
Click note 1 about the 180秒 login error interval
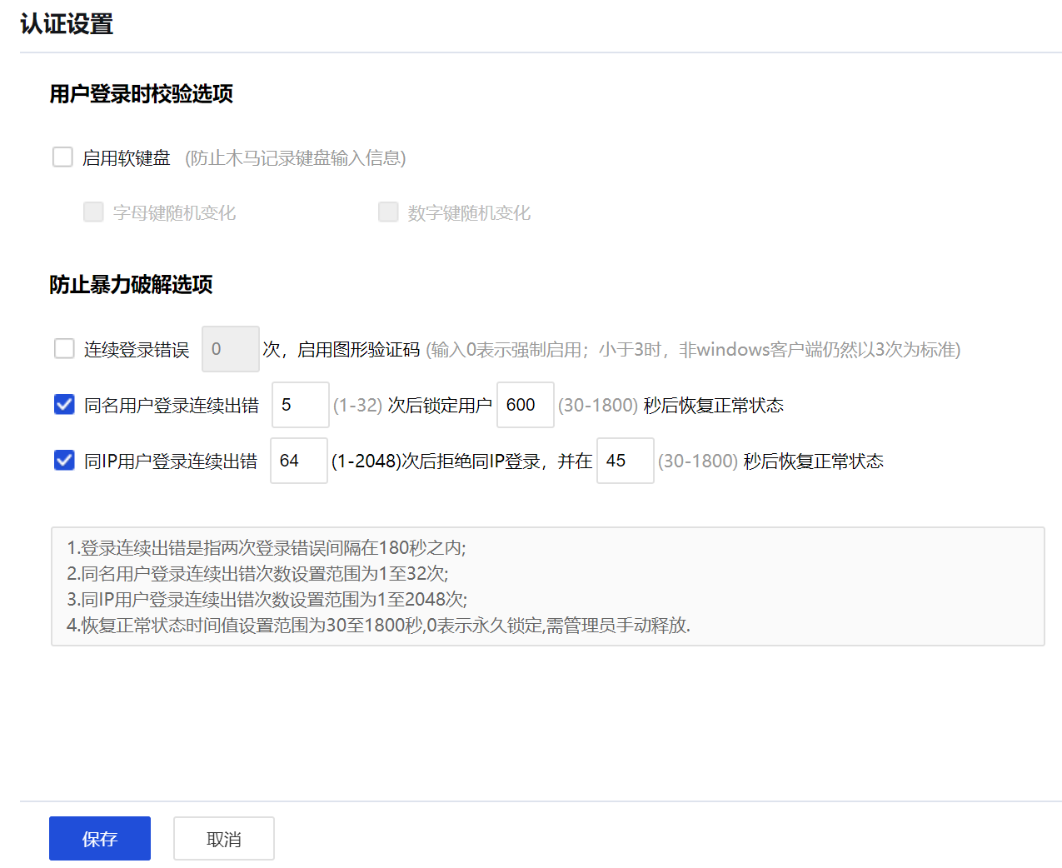pyautogui.click(x=267, y=548)
